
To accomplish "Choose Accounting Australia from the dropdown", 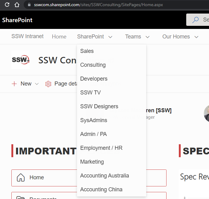I will point(111,176).
